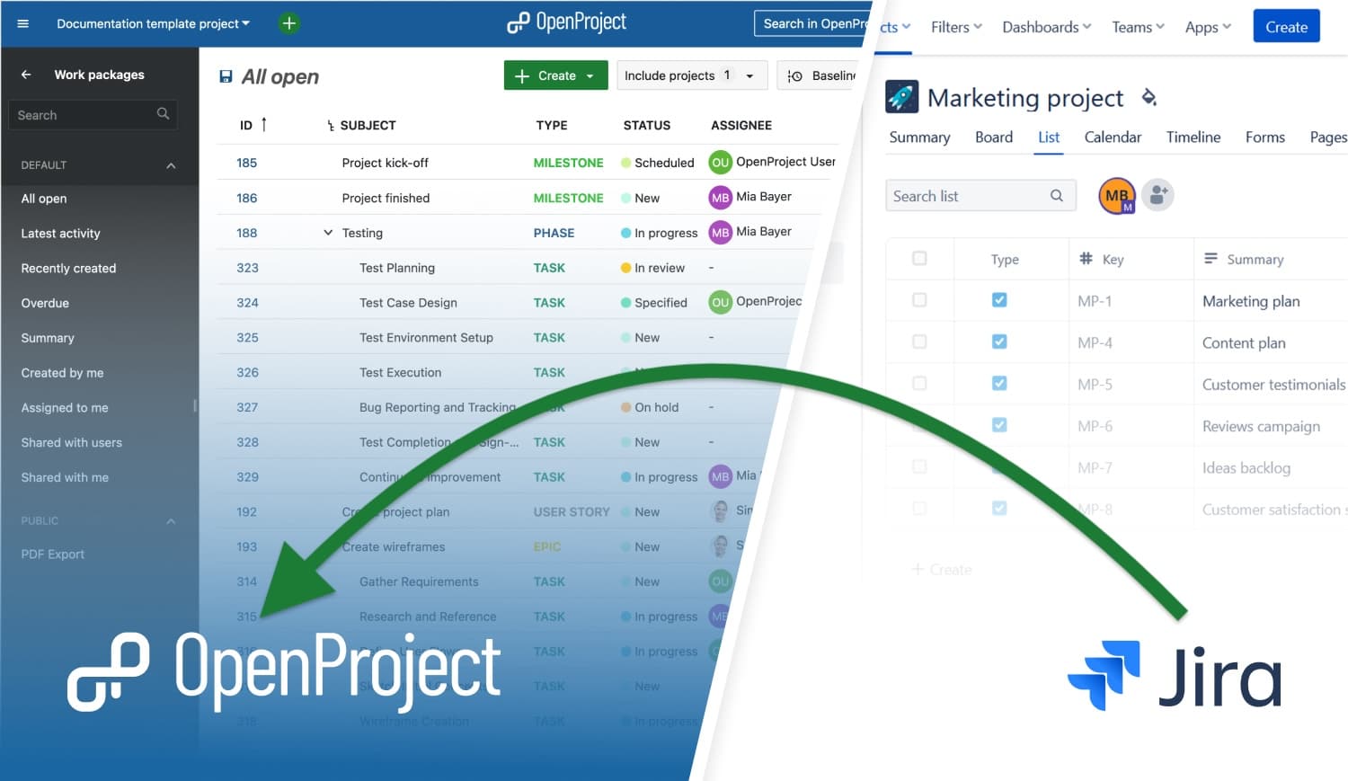The image size is (1348, 781).
Task: Click the Baseline comparison icon
Action: coord(796,75)
